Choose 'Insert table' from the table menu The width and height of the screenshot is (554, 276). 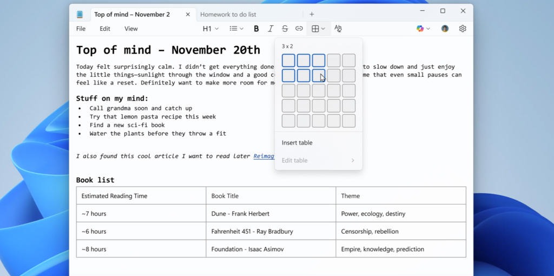pyautogui.click(x=297, y=143)
